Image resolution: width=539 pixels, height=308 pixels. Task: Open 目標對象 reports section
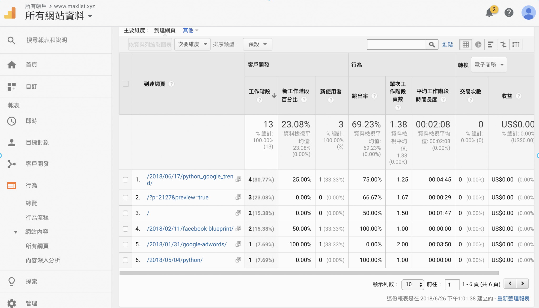(x=37, y=143)
